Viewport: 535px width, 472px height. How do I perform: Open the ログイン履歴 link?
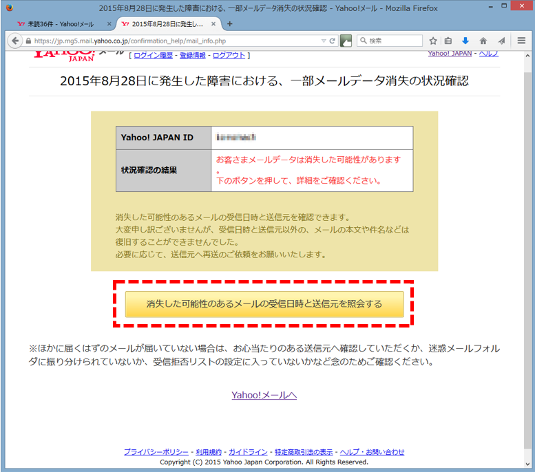[x=153, y=55]
